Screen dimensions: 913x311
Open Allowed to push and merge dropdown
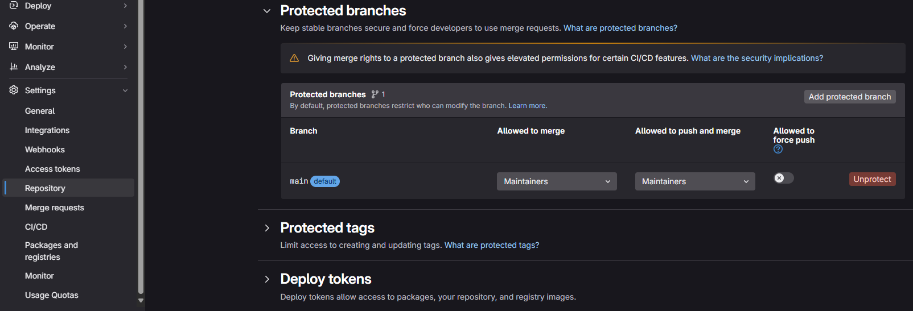(695, 181)
